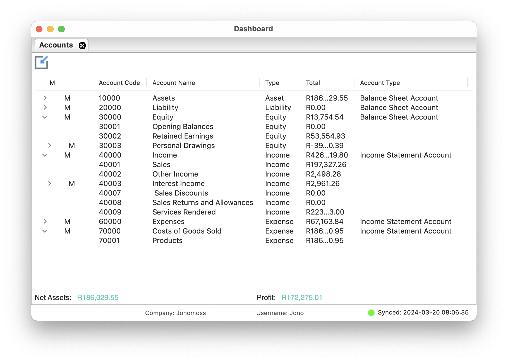Click the R53,554.93 total value
The height and width of the screenshot is (362, 508).
pos(325,136)
